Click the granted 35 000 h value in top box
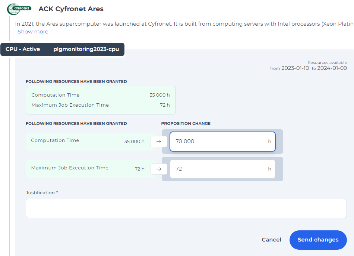 (159, 95)
